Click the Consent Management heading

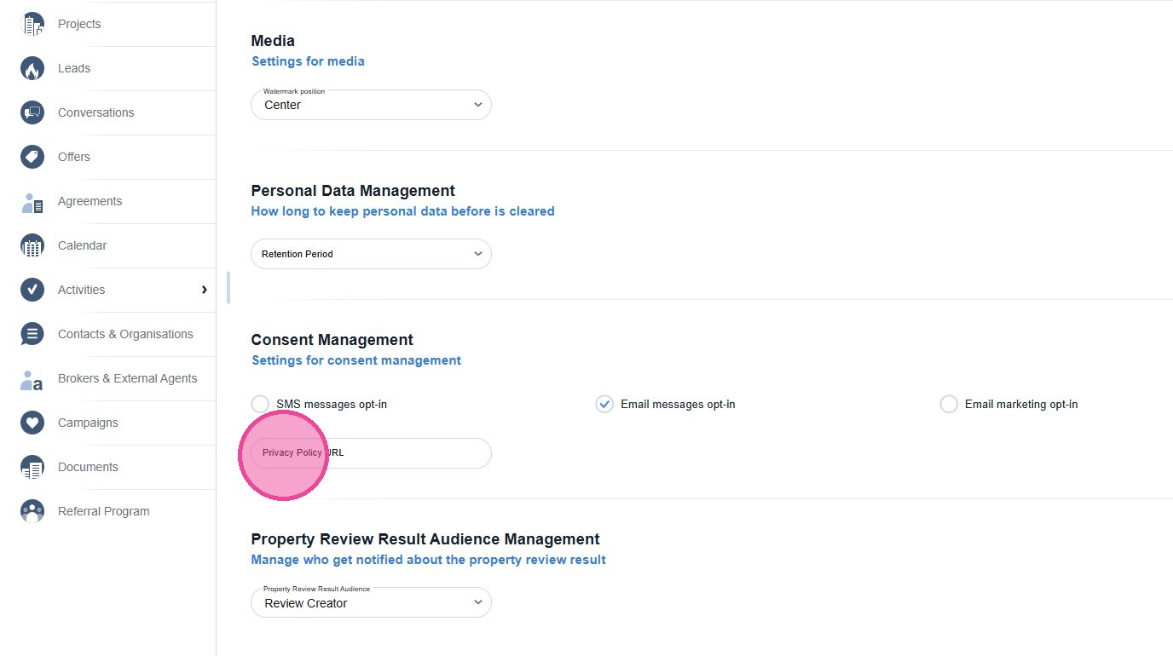[x=332, y=340]
